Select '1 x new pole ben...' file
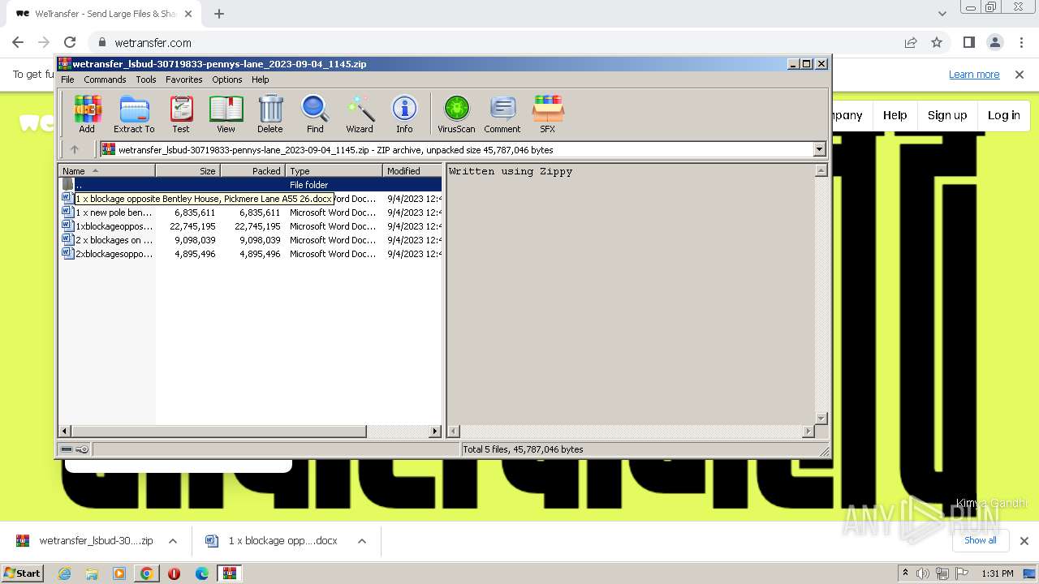The image size is (1039, 584). (250, 213)
